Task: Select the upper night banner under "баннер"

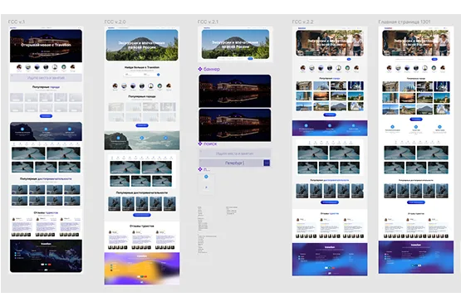Action: click(234, 90)
